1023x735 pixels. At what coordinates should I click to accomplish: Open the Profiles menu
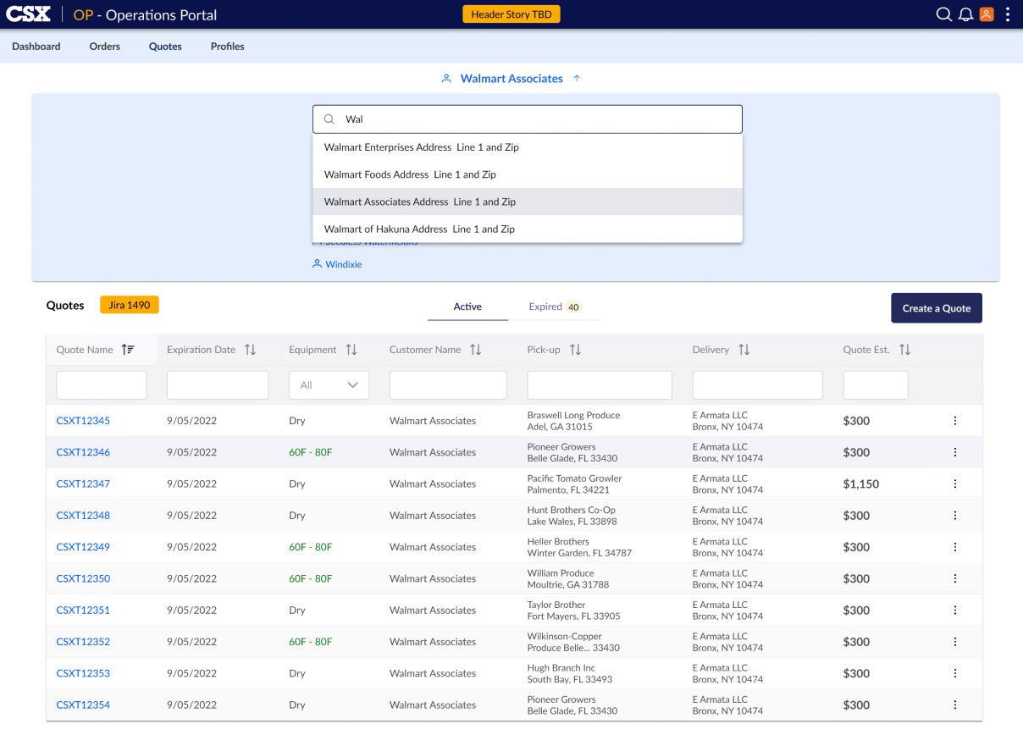pos(228,47)
